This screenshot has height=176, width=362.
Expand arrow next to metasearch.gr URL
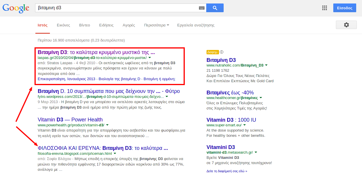coord(256,152)
